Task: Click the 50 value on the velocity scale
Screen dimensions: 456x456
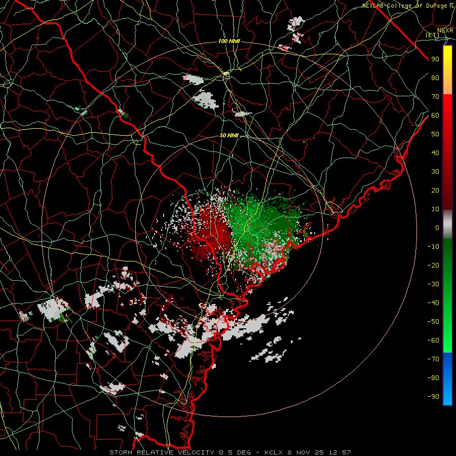Action: point(435,134)
